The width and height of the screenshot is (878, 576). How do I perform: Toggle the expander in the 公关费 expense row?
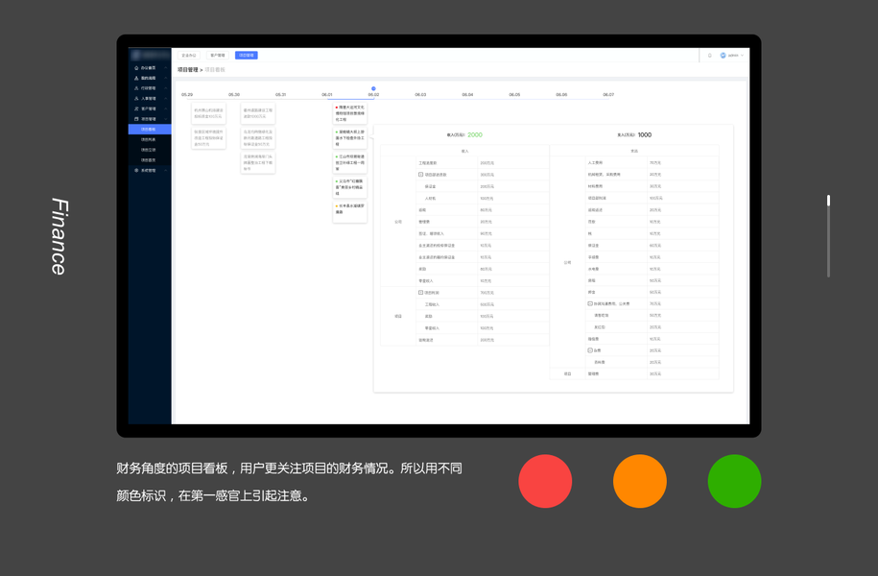click(589, 303)
